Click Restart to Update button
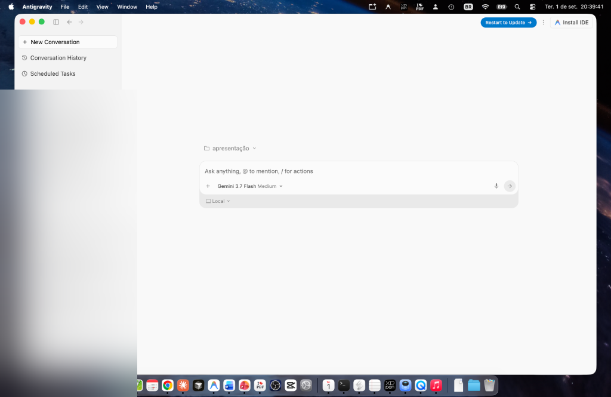The image size is (611, 397). tap(508, 23)
